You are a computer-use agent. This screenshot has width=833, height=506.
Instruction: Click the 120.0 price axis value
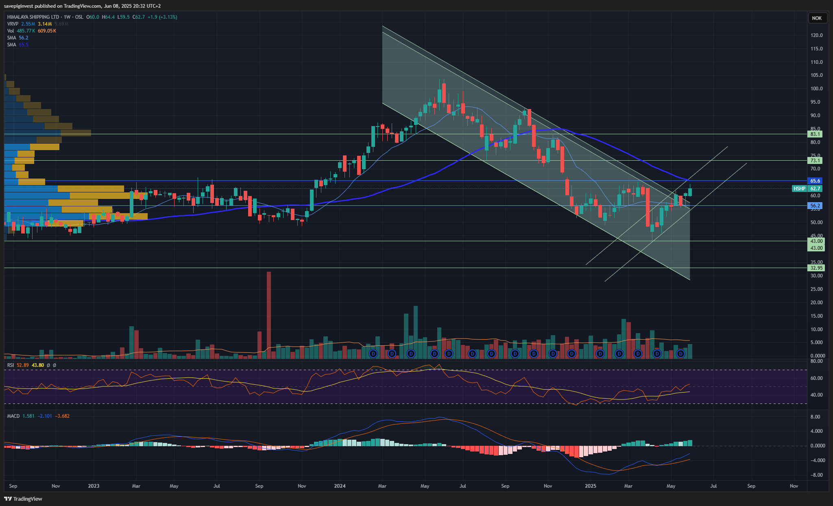(816, 35)
